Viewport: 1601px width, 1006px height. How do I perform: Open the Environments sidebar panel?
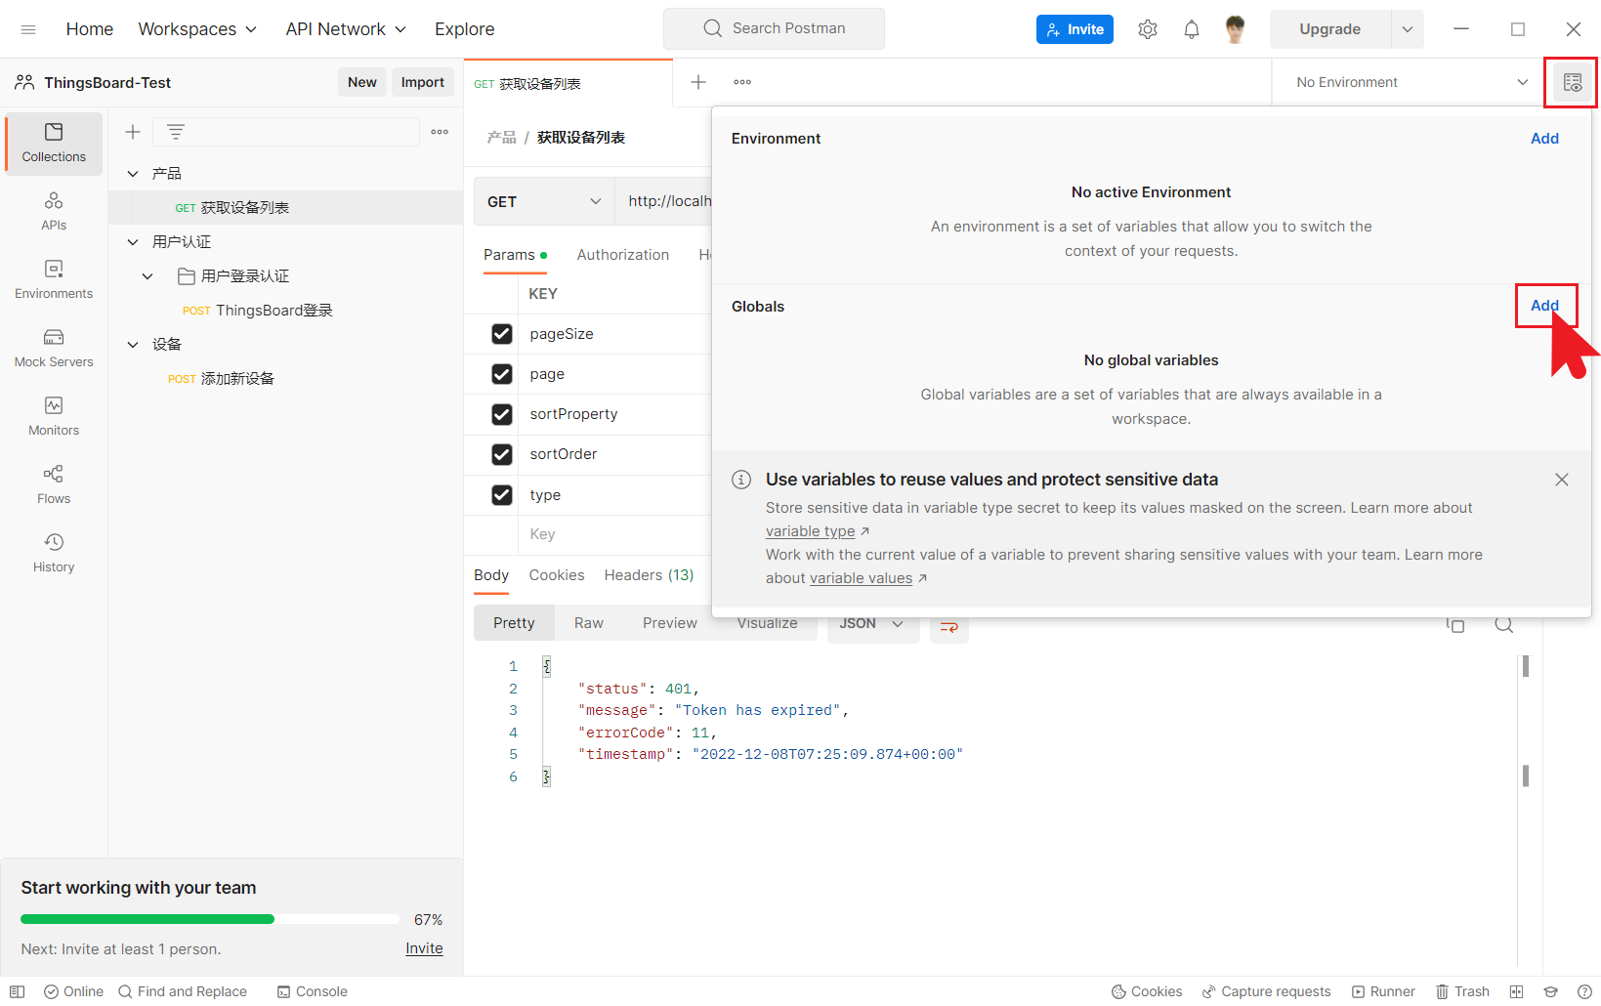pos(54,280)
